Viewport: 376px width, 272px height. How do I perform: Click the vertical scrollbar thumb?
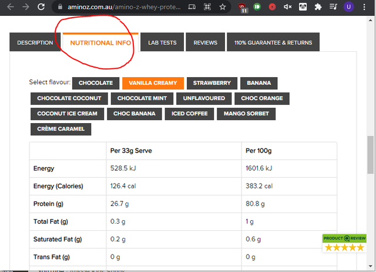pos(371,155)
